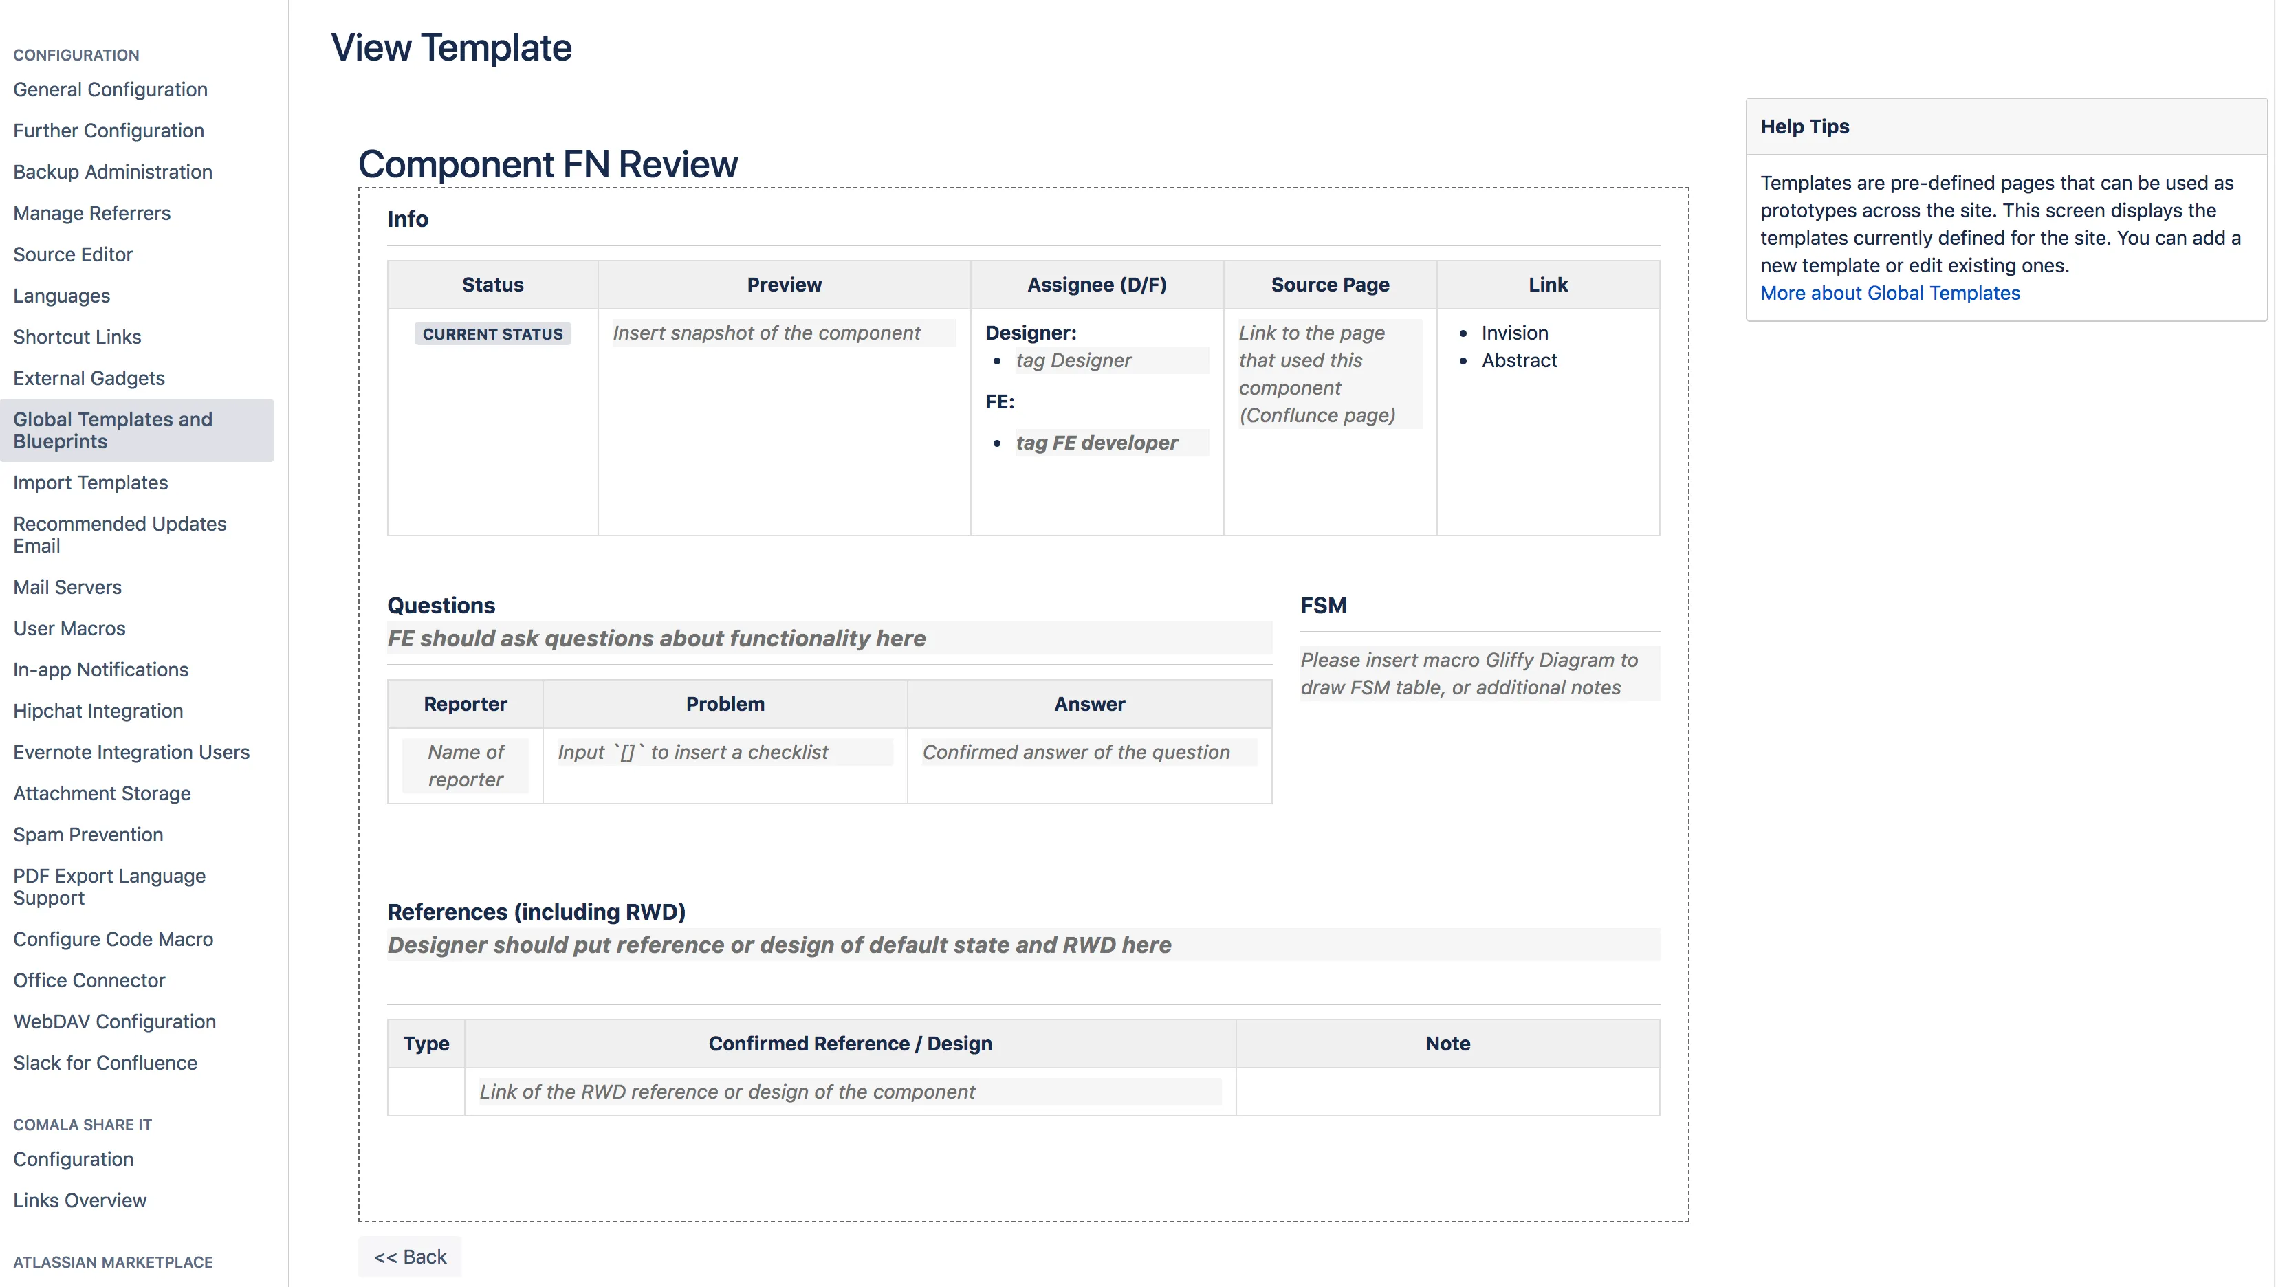The image size is (2276, 1287).
Task: Navigate to Source Editor
Action: point(74,253)
